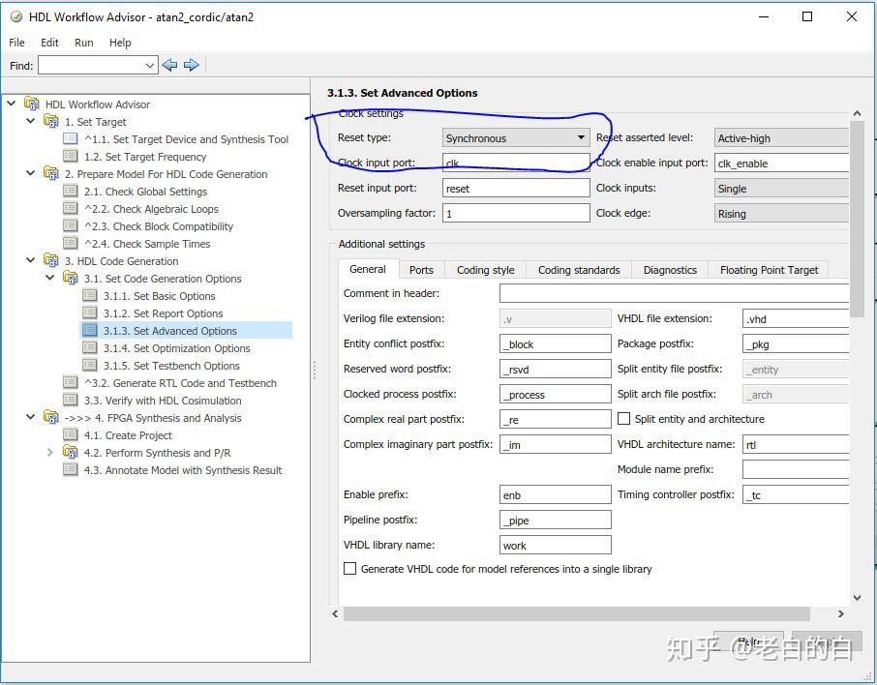Click the HDL Code Generation folder icon
Viewport: 877px width, 685px height.
click(51, 261)
